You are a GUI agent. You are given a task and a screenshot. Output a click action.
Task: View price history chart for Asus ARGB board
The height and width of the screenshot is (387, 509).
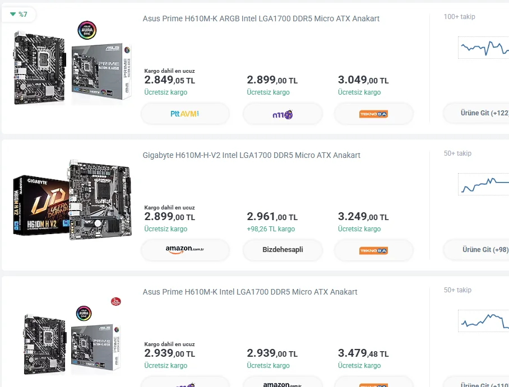pyautogui.click(x=483, y=48)
